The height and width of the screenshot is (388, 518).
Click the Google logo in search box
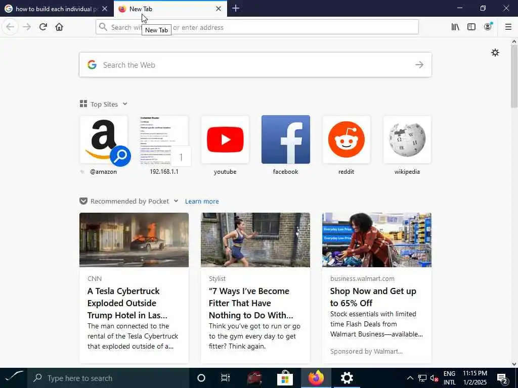click(92, 65)
